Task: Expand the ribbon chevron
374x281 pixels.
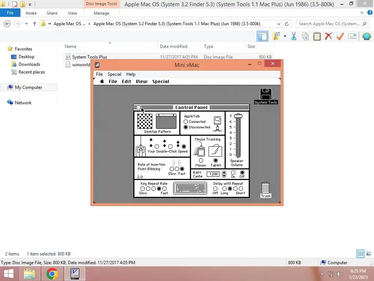Action: pos(362,13)
